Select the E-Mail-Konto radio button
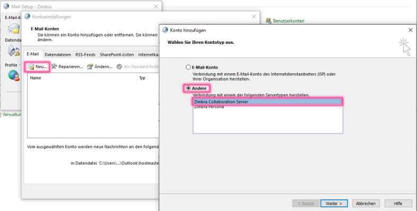Image resolution: width=417 pixels, height=211 pixels. [188, 68]
